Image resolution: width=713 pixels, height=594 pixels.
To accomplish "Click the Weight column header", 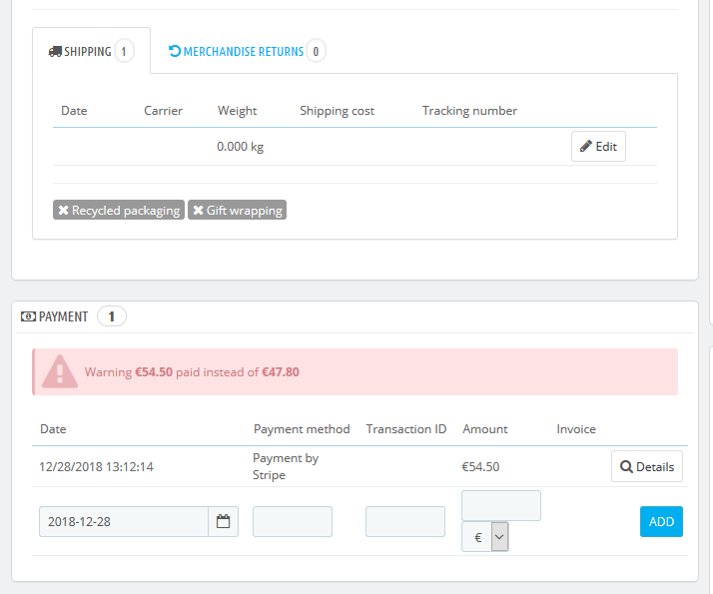I will click(237, 111).
